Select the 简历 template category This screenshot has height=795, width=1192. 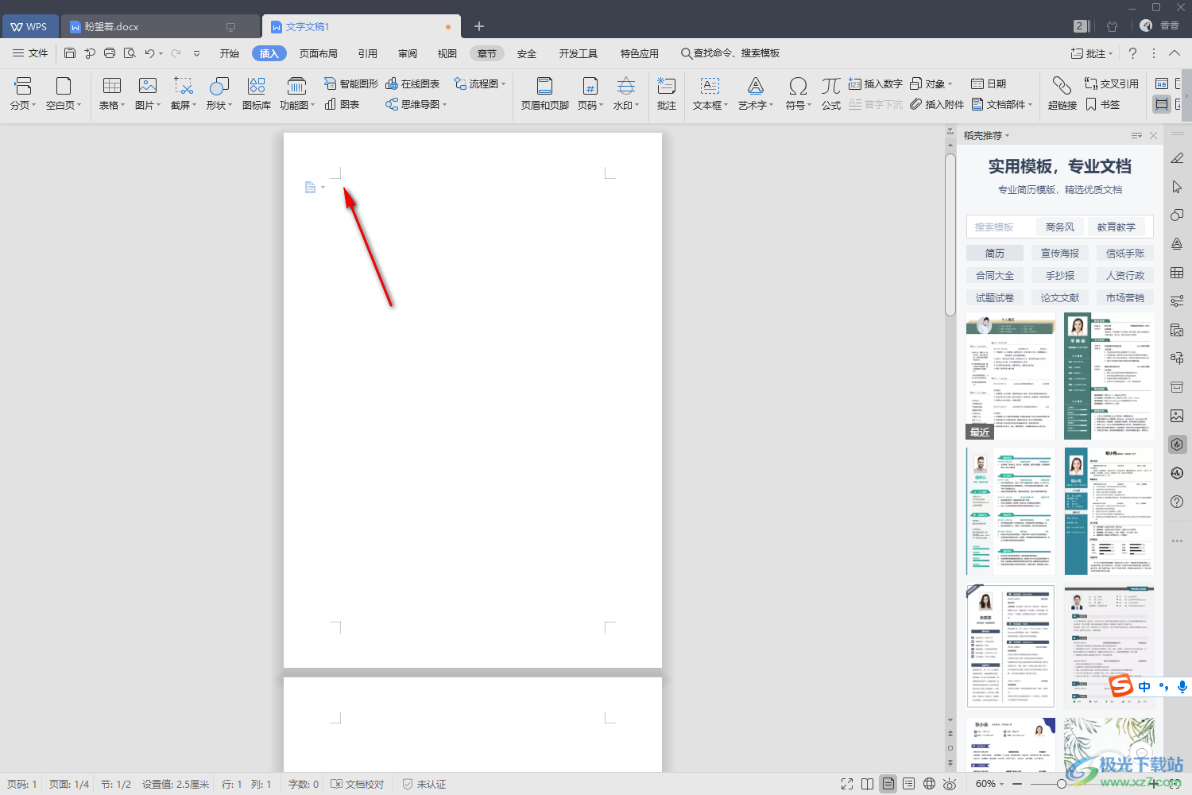tap(995, 253)
